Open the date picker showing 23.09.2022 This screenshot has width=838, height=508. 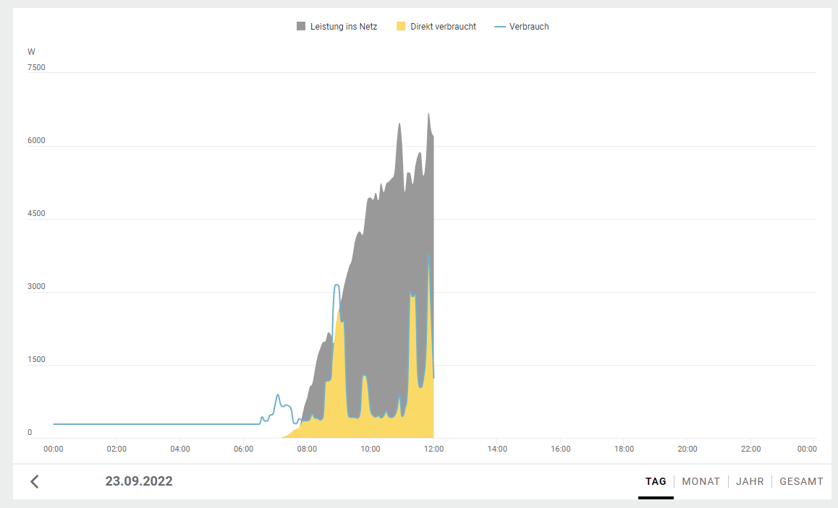pyautogui.click(x=139, y=481)
